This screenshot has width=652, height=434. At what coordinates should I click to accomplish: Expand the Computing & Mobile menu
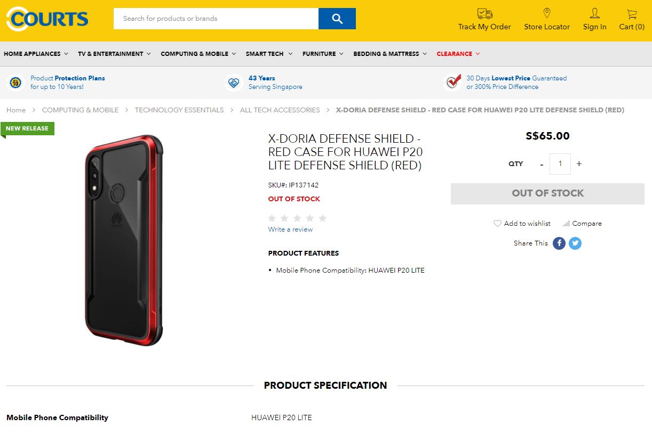pos(198,54)
